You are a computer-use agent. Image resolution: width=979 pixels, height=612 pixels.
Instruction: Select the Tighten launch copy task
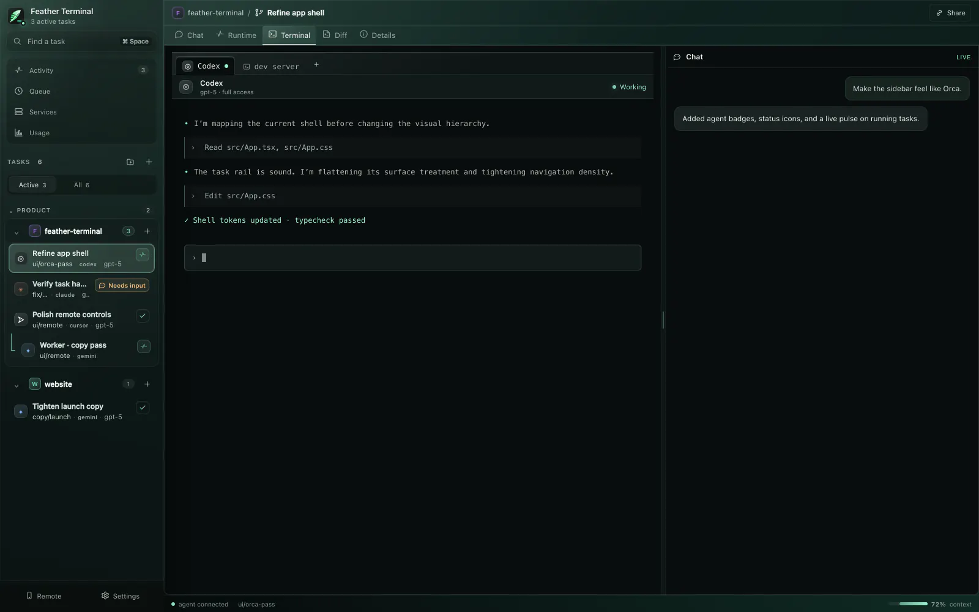(81, 411)
